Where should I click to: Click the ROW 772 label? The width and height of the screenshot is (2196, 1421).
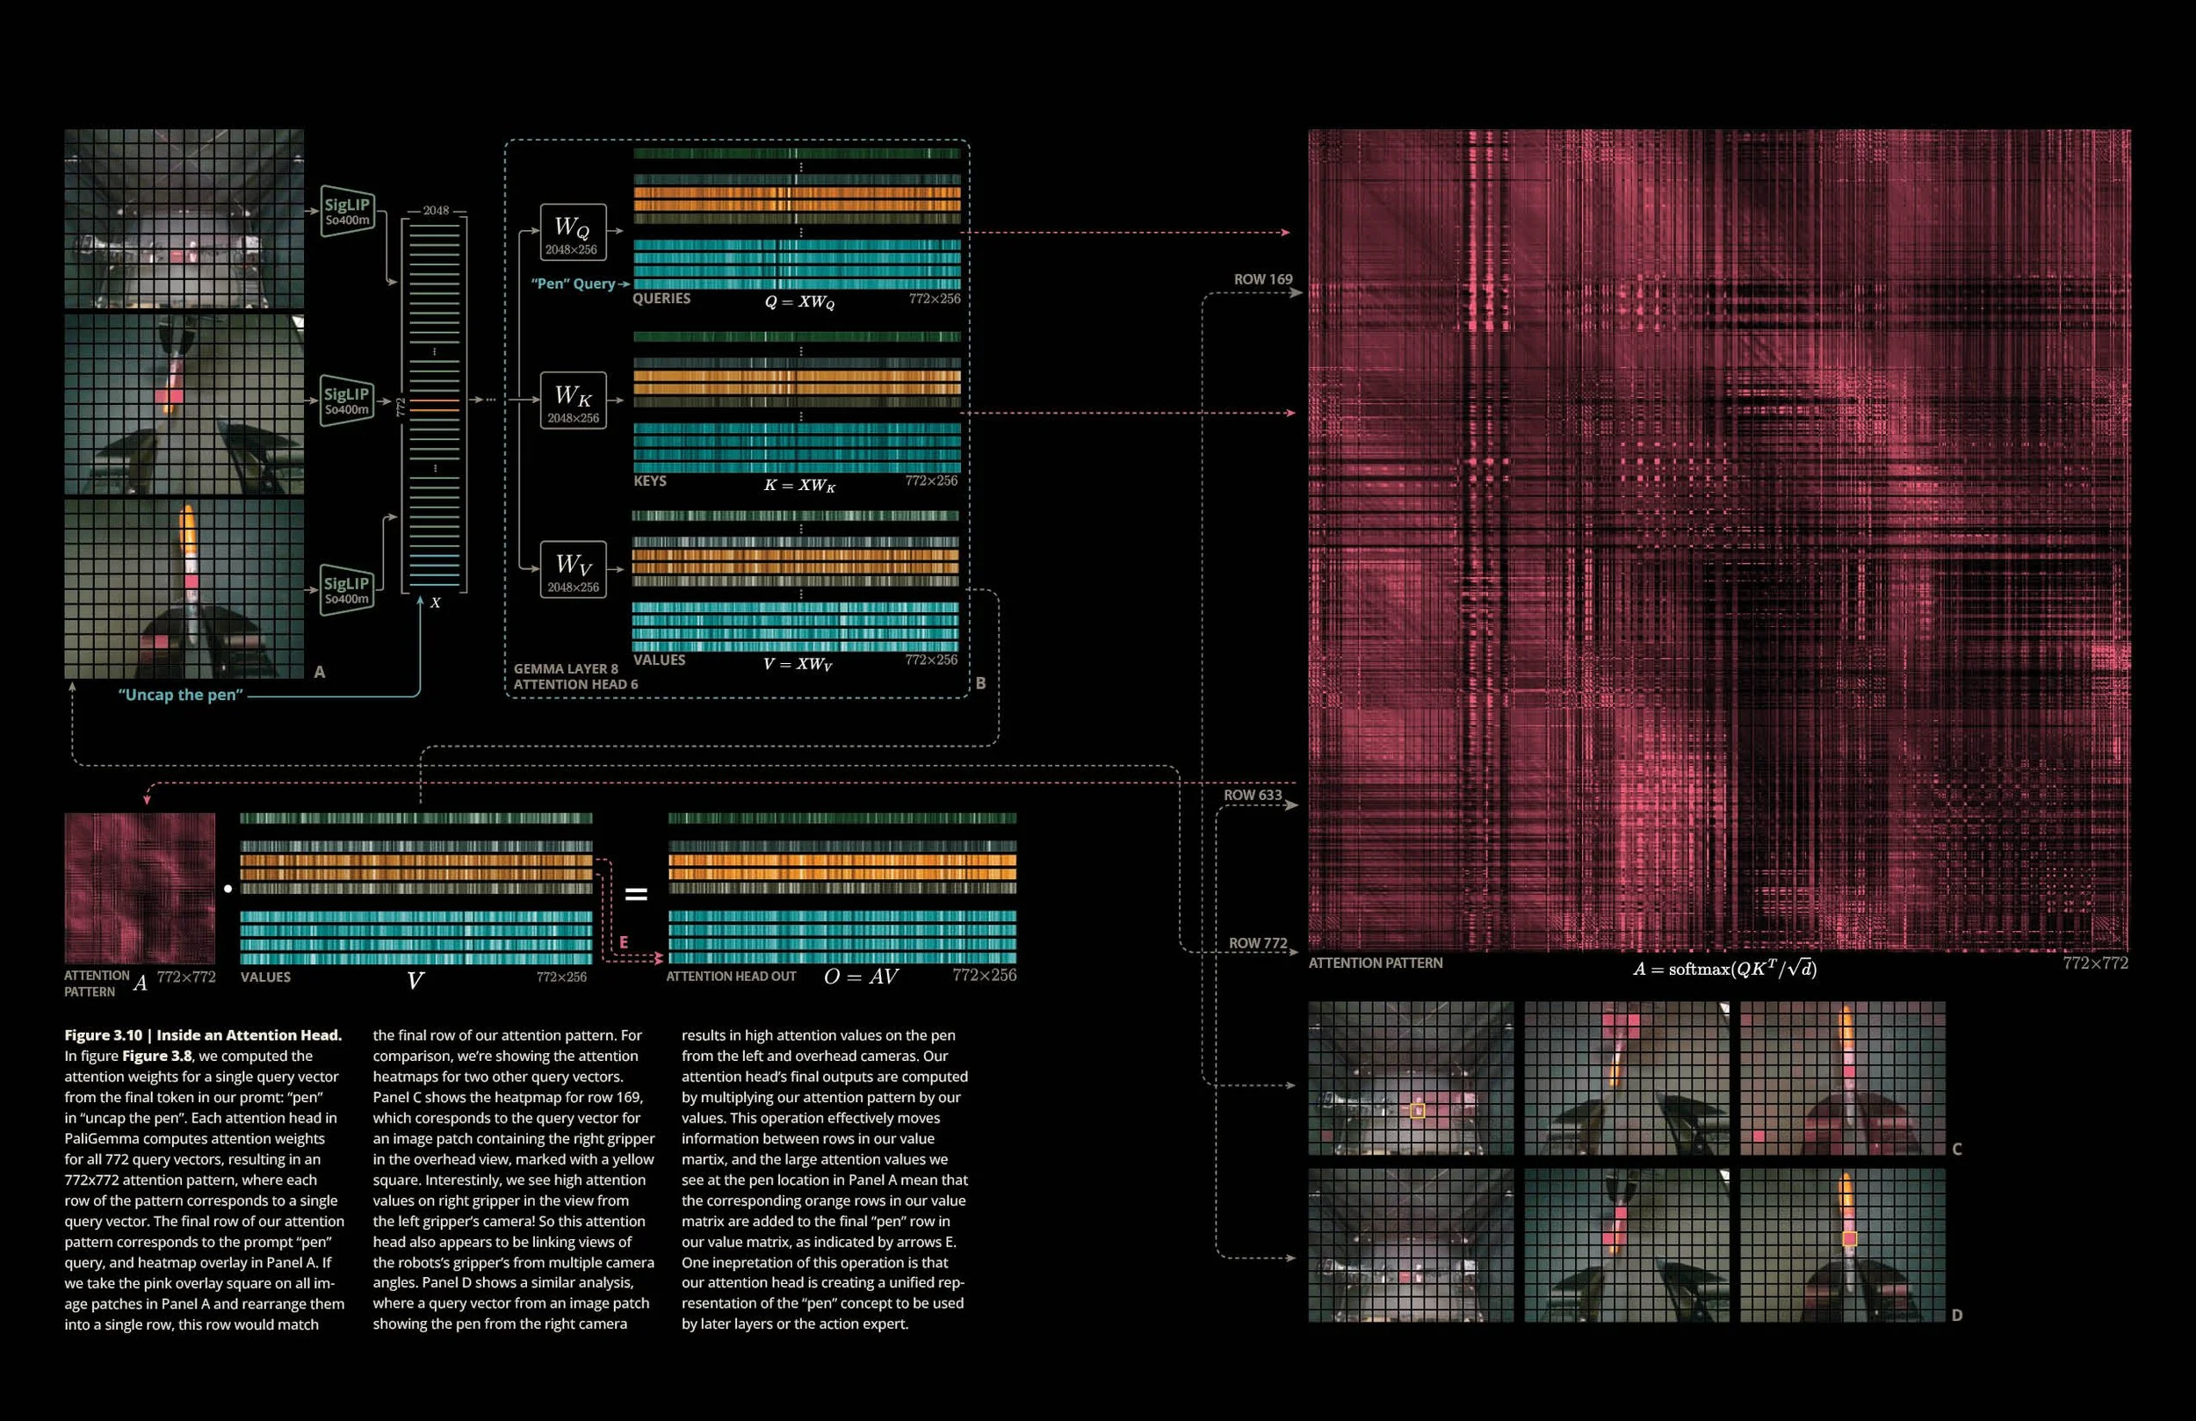(1258, 943)
